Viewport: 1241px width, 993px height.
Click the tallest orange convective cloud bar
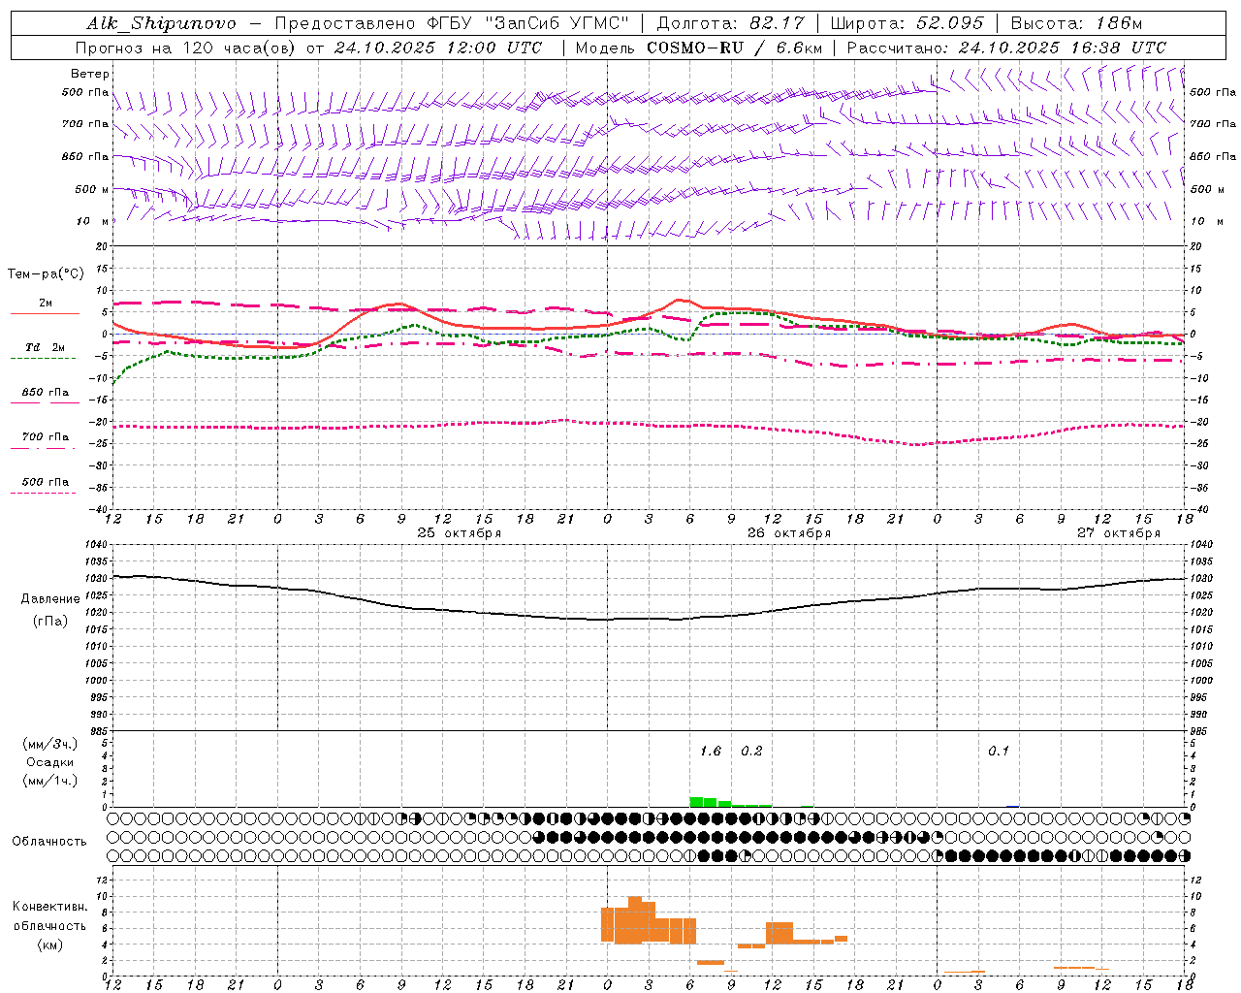coord(635,920)
